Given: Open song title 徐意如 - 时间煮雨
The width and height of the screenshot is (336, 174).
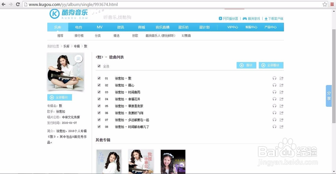Looking at the screenshot, I should (127, 92).
